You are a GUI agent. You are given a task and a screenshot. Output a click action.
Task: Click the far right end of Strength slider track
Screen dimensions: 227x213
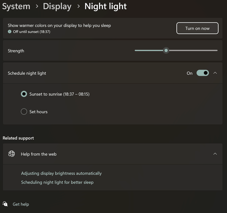217,51
